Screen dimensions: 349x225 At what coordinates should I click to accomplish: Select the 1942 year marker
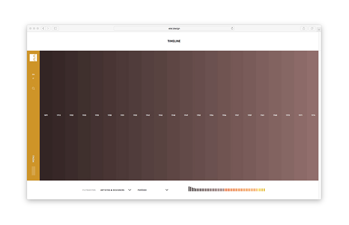148,115
